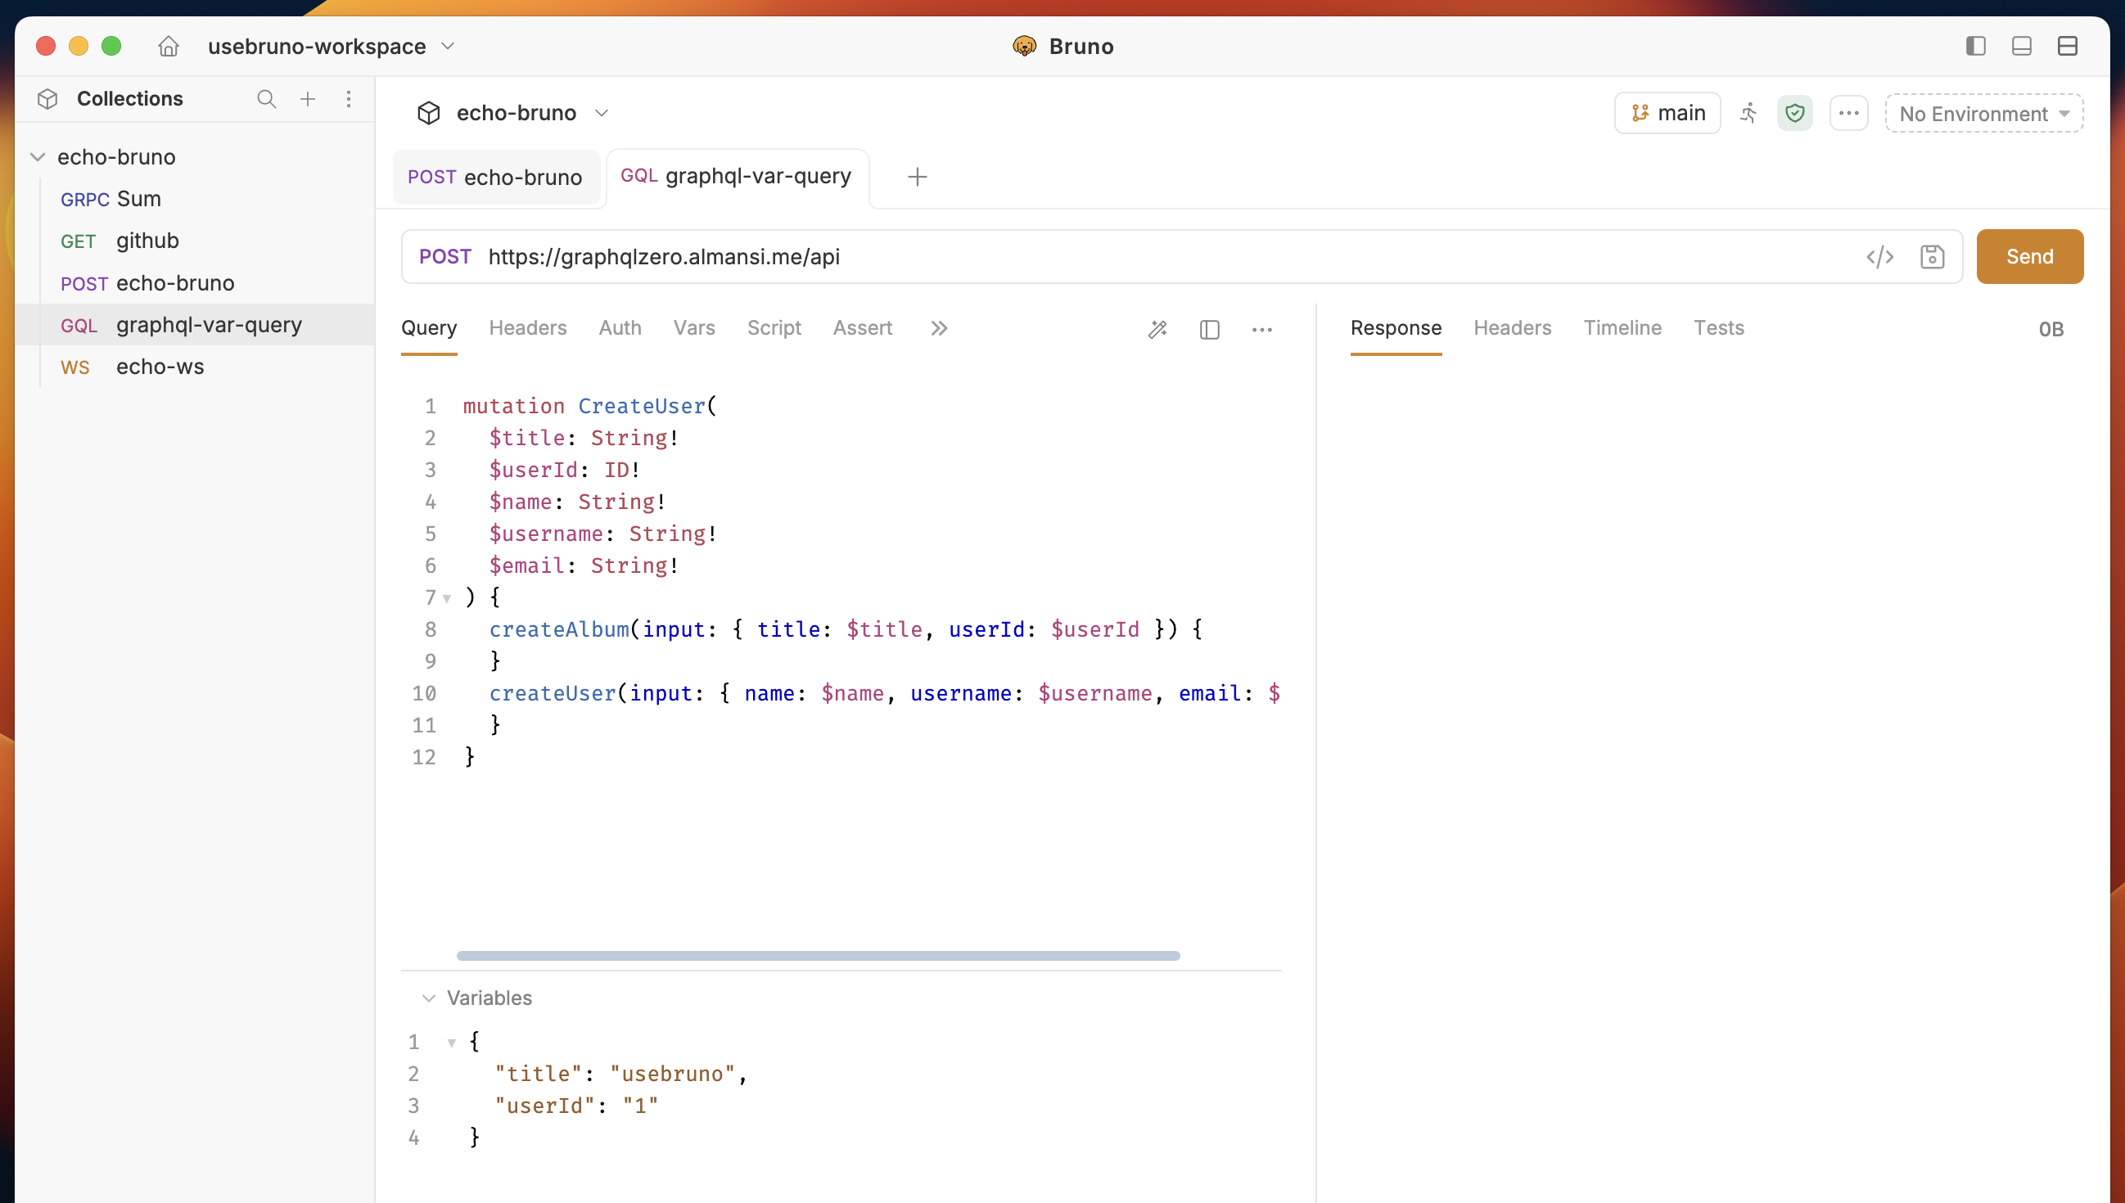Open the Timeline response tab
The height and width of the screenshot is (1203, 2125).
tap(1622, 328)
